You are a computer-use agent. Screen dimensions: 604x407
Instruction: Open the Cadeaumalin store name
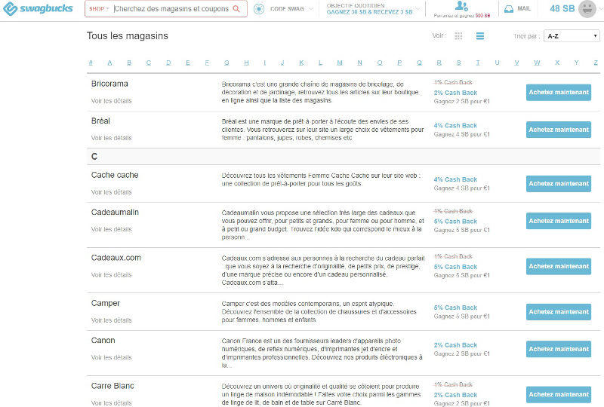click(x=115, y=212)
